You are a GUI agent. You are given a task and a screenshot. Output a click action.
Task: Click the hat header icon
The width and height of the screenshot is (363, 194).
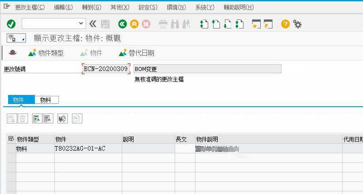[x=13, y=53]
